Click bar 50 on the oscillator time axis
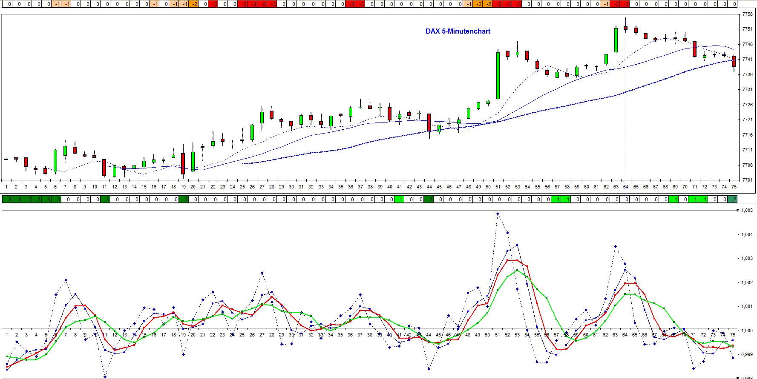This screenshot has width=757, height=379. coord(487,335)
